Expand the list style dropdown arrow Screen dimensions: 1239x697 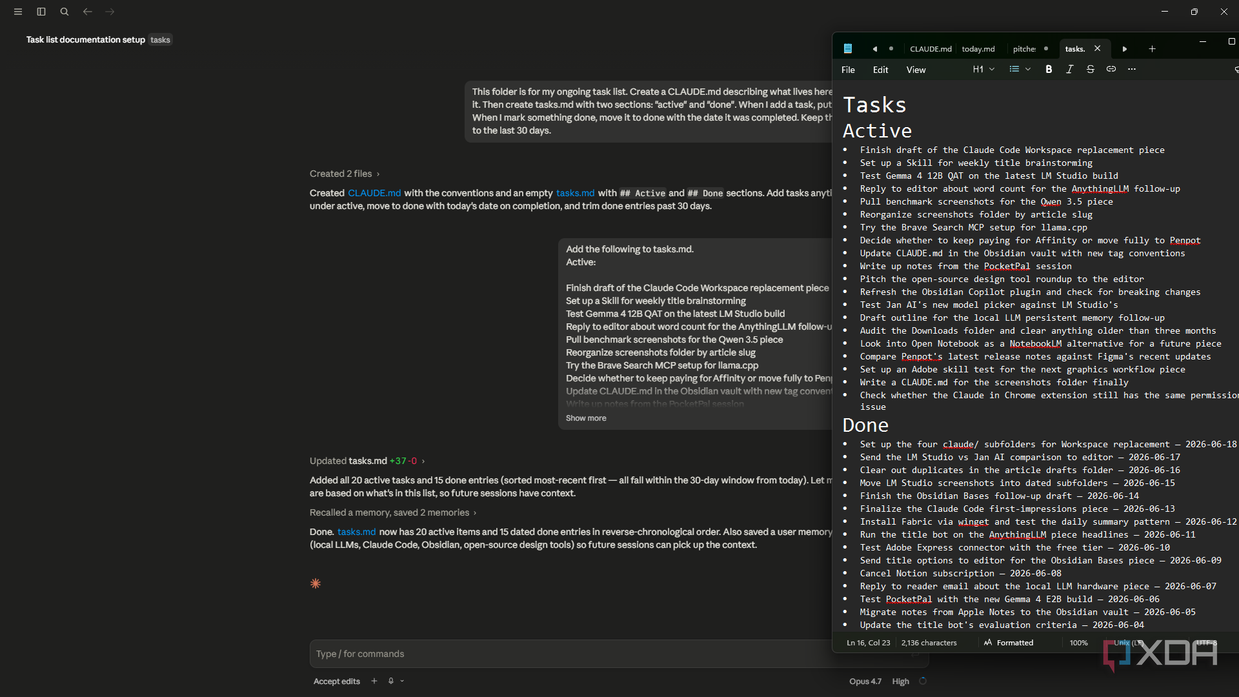[x=1028, y=69]
